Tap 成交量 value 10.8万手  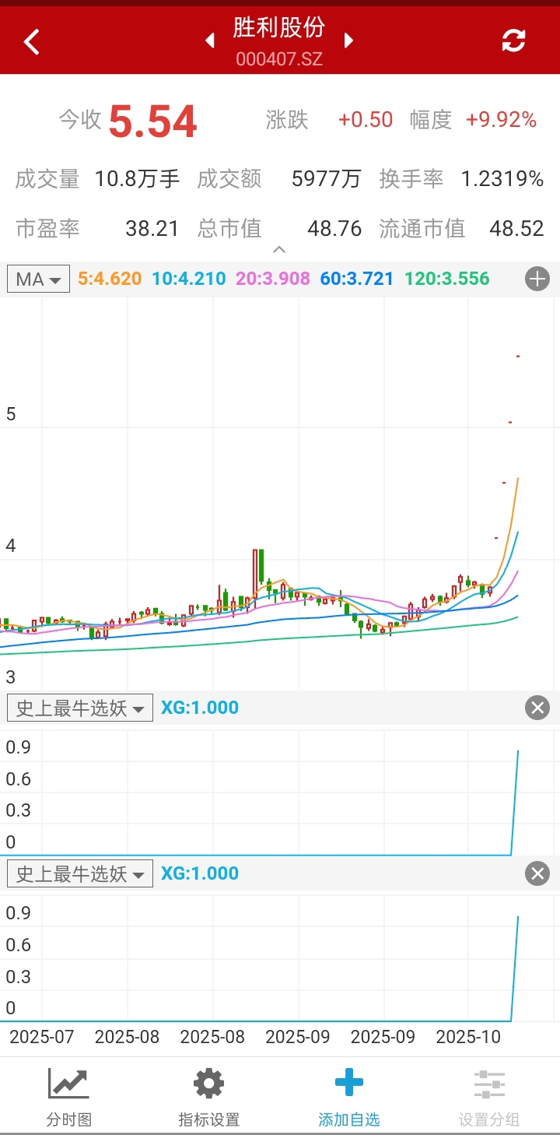pos(138,179)
